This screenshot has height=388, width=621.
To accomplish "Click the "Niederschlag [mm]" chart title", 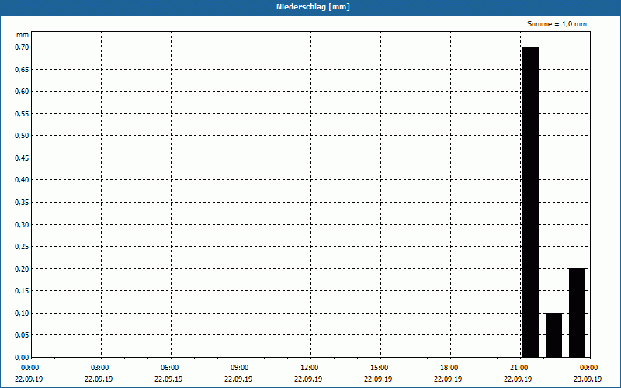I will pyautogui.click(x=314, y=7).
